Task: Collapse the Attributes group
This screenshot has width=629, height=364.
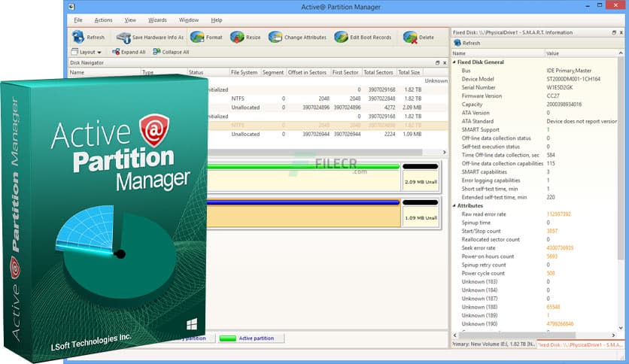Action: pos(454,205)
